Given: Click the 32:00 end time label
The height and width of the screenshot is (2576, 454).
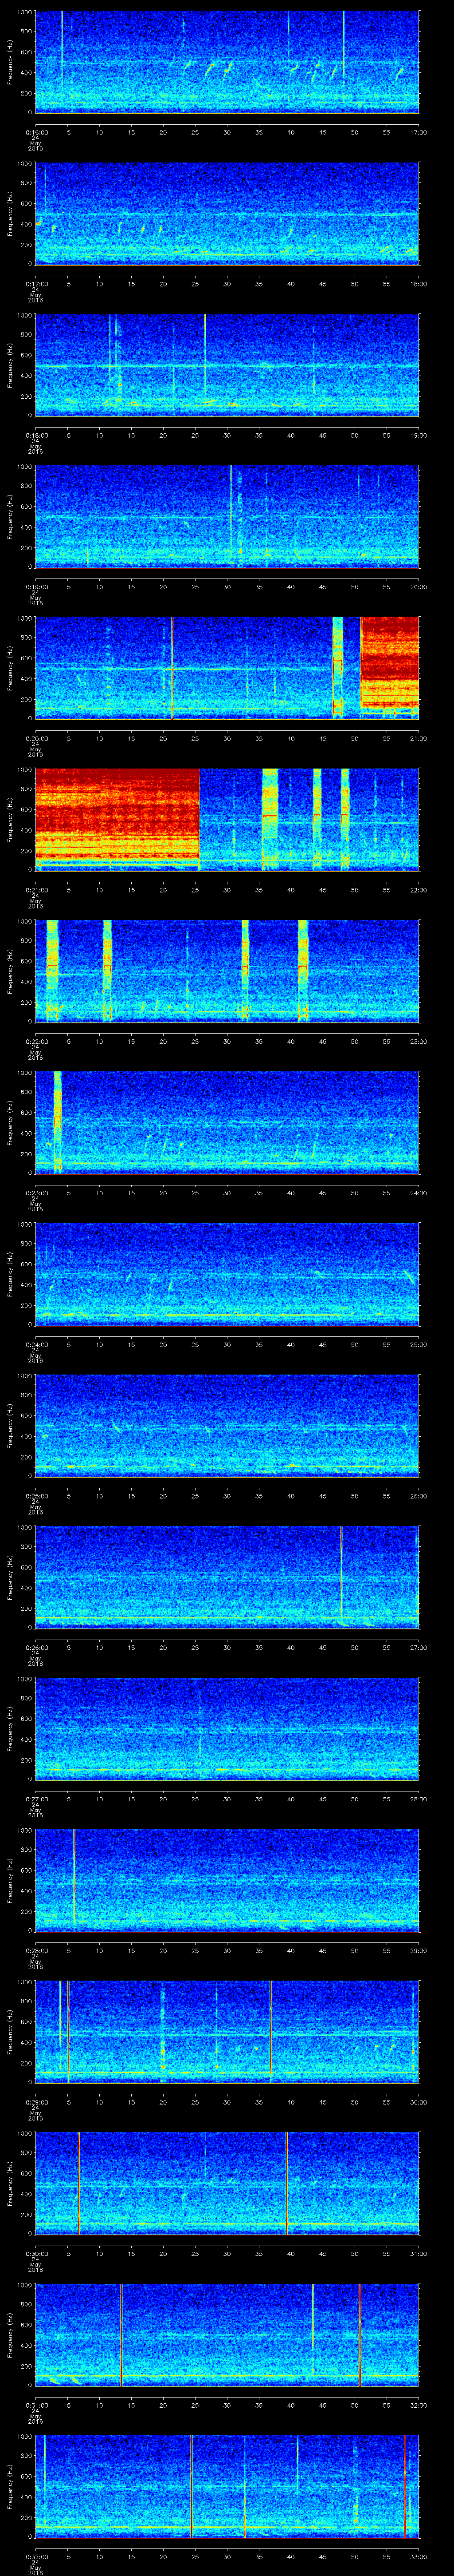Looking at the screenshot, I should pyautogui.click(x=418, y=2405).
